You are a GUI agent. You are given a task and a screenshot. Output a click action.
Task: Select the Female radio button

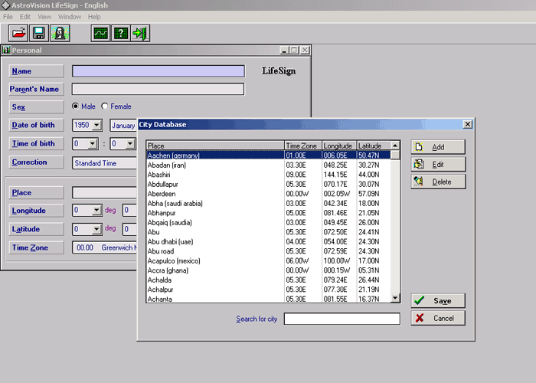point(105,106)
